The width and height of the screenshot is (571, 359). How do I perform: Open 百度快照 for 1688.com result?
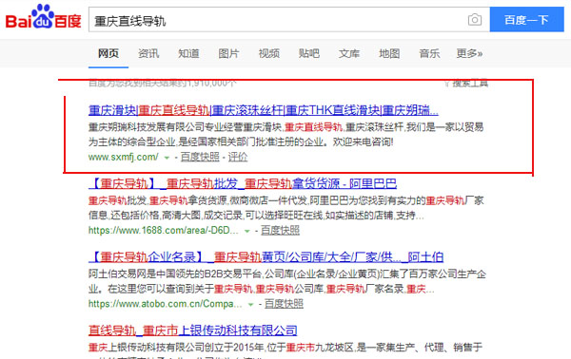click(x=280, y=231)
